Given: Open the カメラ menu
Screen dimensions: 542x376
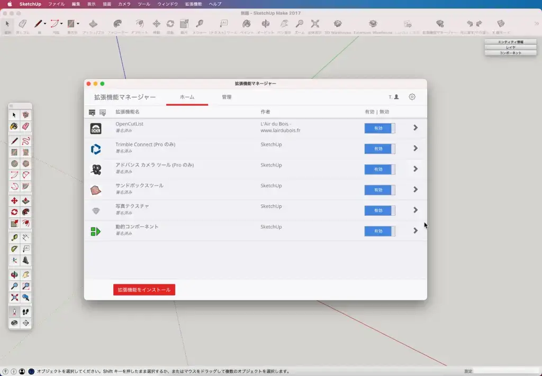Looking at the screenshot, I should [x=124, y=4].
